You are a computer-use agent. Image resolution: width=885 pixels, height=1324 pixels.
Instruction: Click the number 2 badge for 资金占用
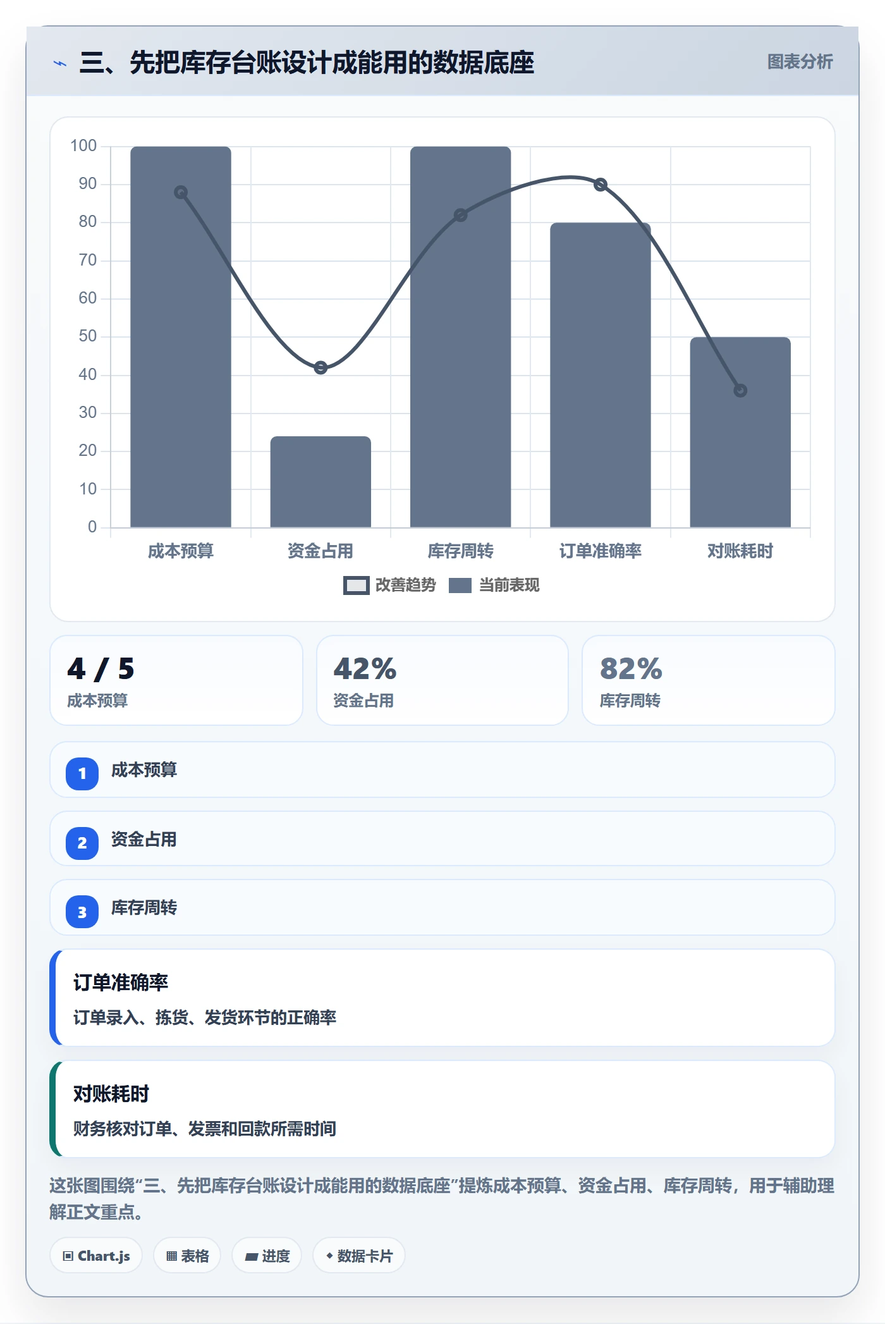tap(82, 843)
